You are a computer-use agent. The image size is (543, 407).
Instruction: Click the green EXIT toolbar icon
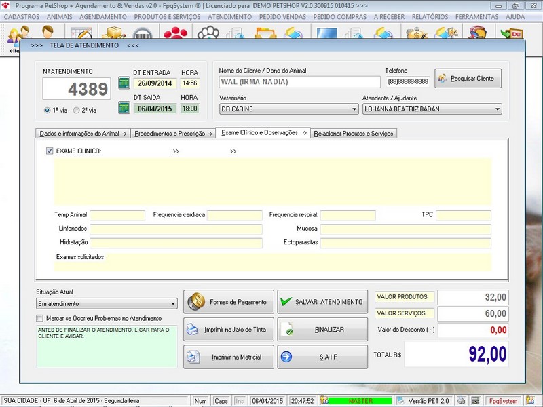point(512,33)
